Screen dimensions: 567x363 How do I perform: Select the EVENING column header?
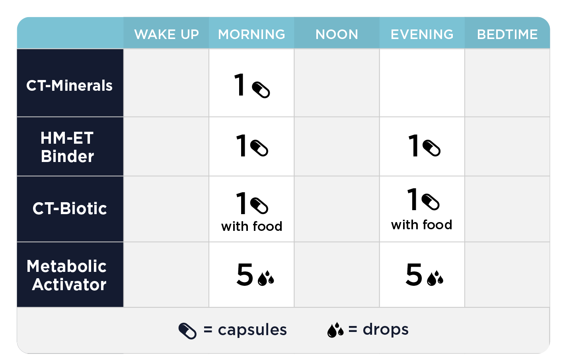click(x=422, y=35)
